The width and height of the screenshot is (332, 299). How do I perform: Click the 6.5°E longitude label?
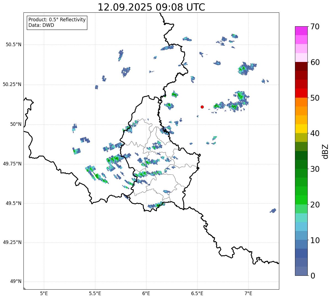197,293
